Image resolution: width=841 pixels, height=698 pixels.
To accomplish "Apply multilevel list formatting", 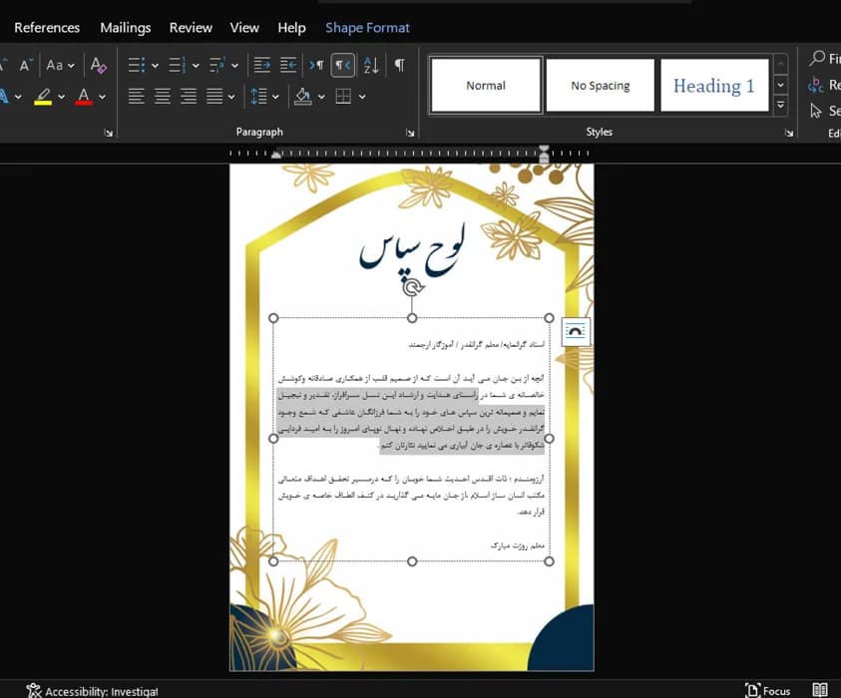I will 217,66.
